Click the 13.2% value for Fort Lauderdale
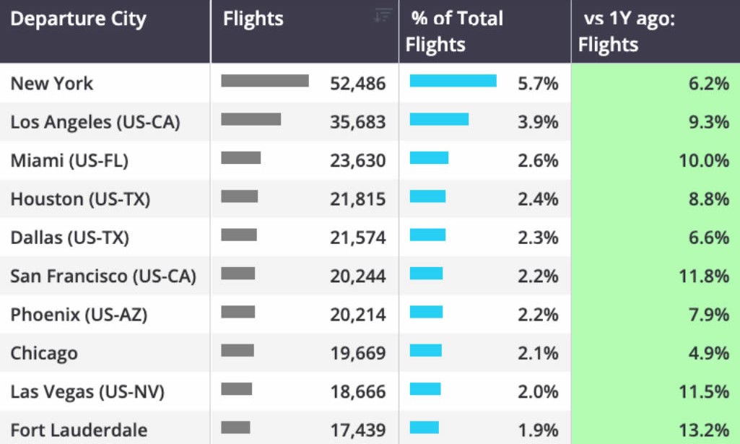This screenshot has height=444, width=740. click(x=704, y=430)
